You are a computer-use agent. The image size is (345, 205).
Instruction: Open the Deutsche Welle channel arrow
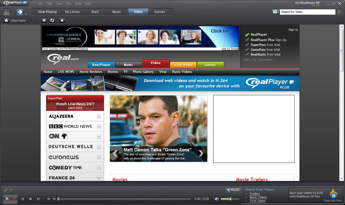pyautogui.click(x=99, y=147)
